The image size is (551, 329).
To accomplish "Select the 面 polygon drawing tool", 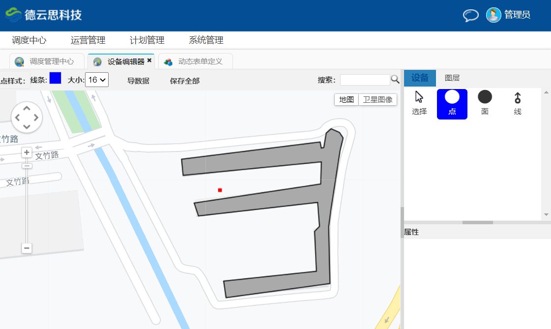I will point(485,103).
